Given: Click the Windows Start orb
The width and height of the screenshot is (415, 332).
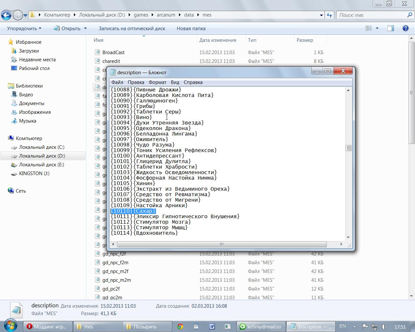Looking at the screenshot, I should click(11, 326).
